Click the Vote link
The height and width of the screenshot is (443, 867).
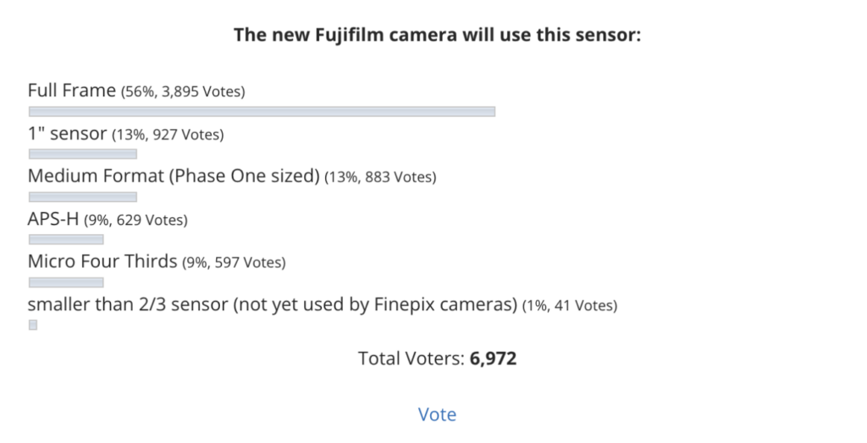pos(437,414)
